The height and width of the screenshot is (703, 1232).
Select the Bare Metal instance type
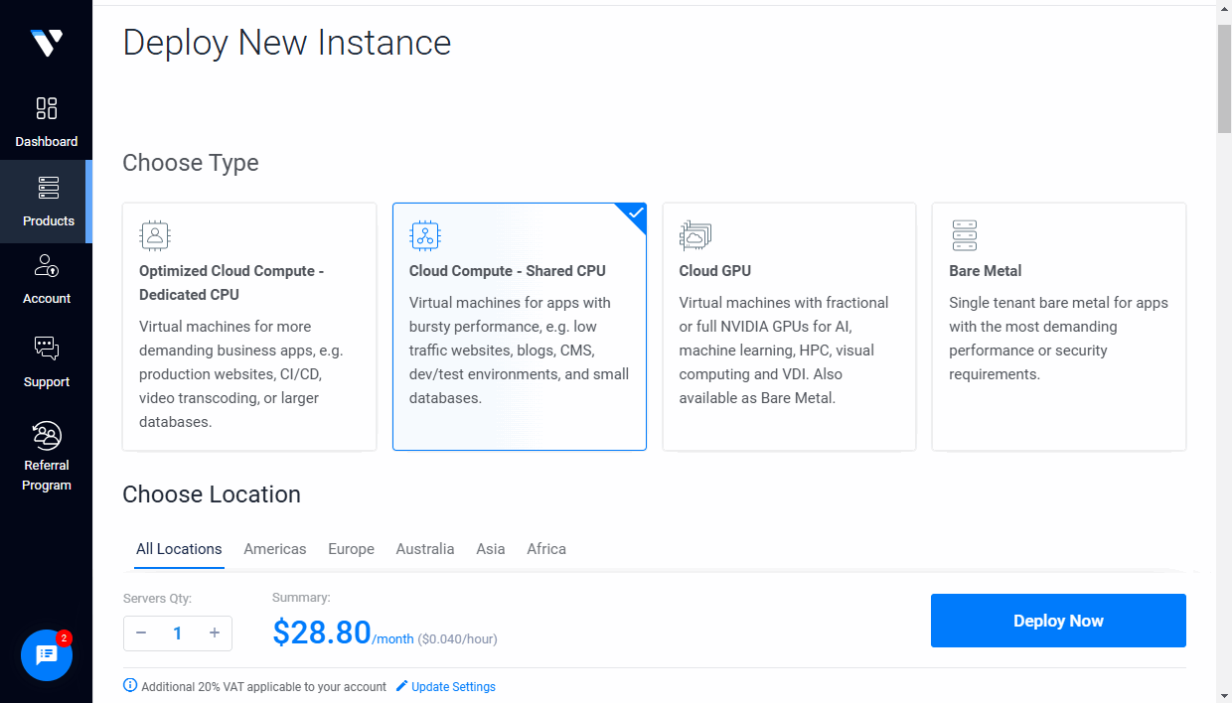[x=1058, y=326]
